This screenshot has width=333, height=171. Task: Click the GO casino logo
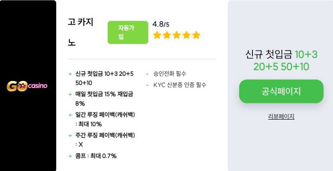pyautogui.click(x=27, y=86)
